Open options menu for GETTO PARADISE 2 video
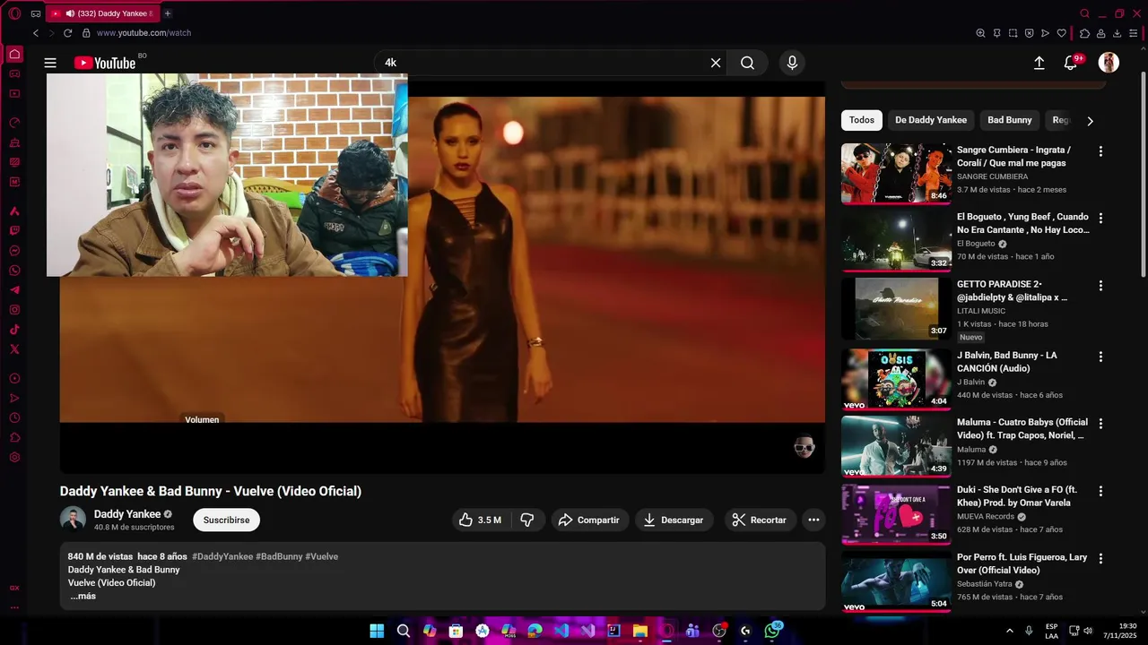Viewport: 1148px width, 645px height. pos(1100,286)
